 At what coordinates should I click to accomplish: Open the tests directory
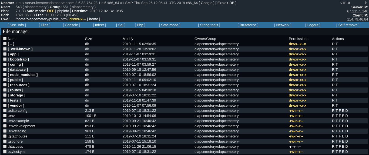[14, 100]
